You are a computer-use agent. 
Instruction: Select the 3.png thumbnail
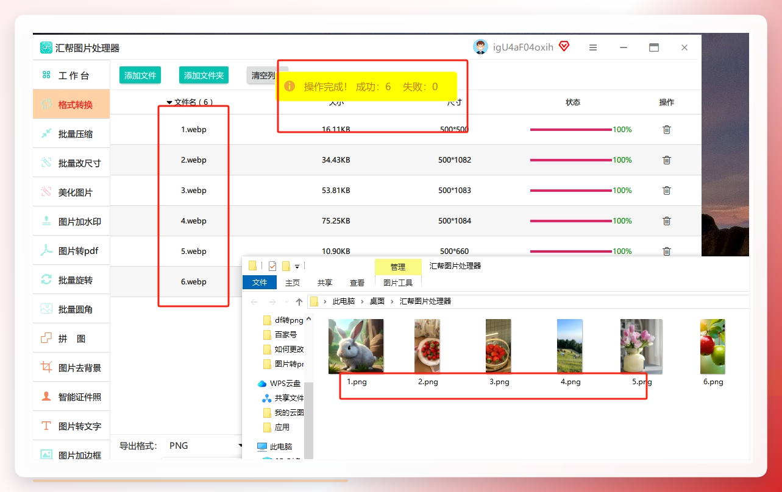[x=499, y=346]
